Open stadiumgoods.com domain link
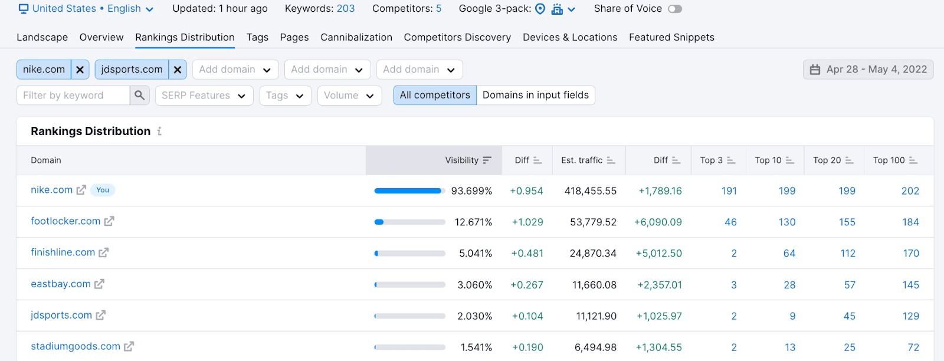The width and height of the screenshot is (944, 361). (x=76, y=346)
